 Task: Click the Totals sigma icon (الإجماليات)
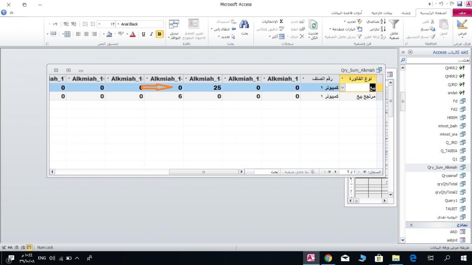pyautogui.click(x=281, y=22)
